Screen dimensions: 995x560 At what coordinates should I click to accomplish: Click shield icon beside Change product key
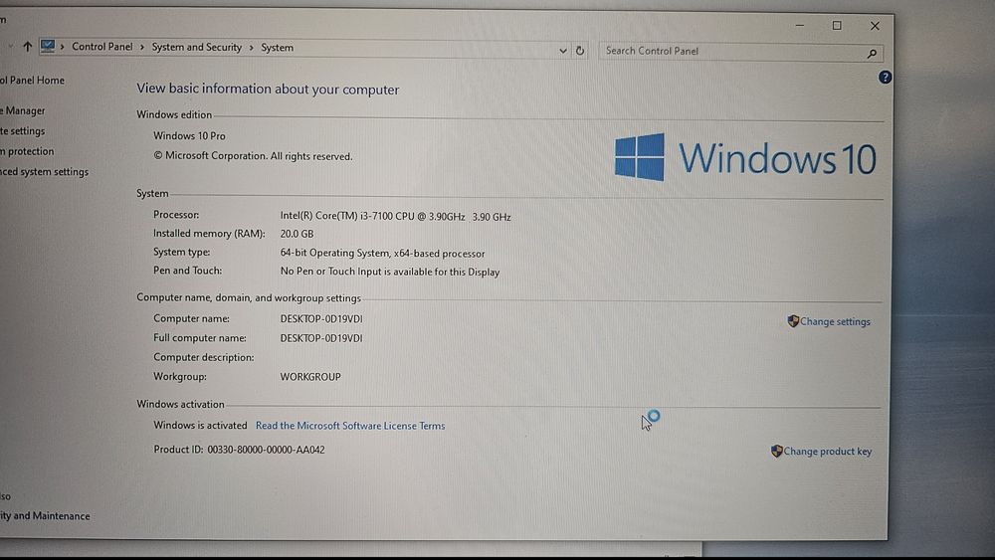776,451
